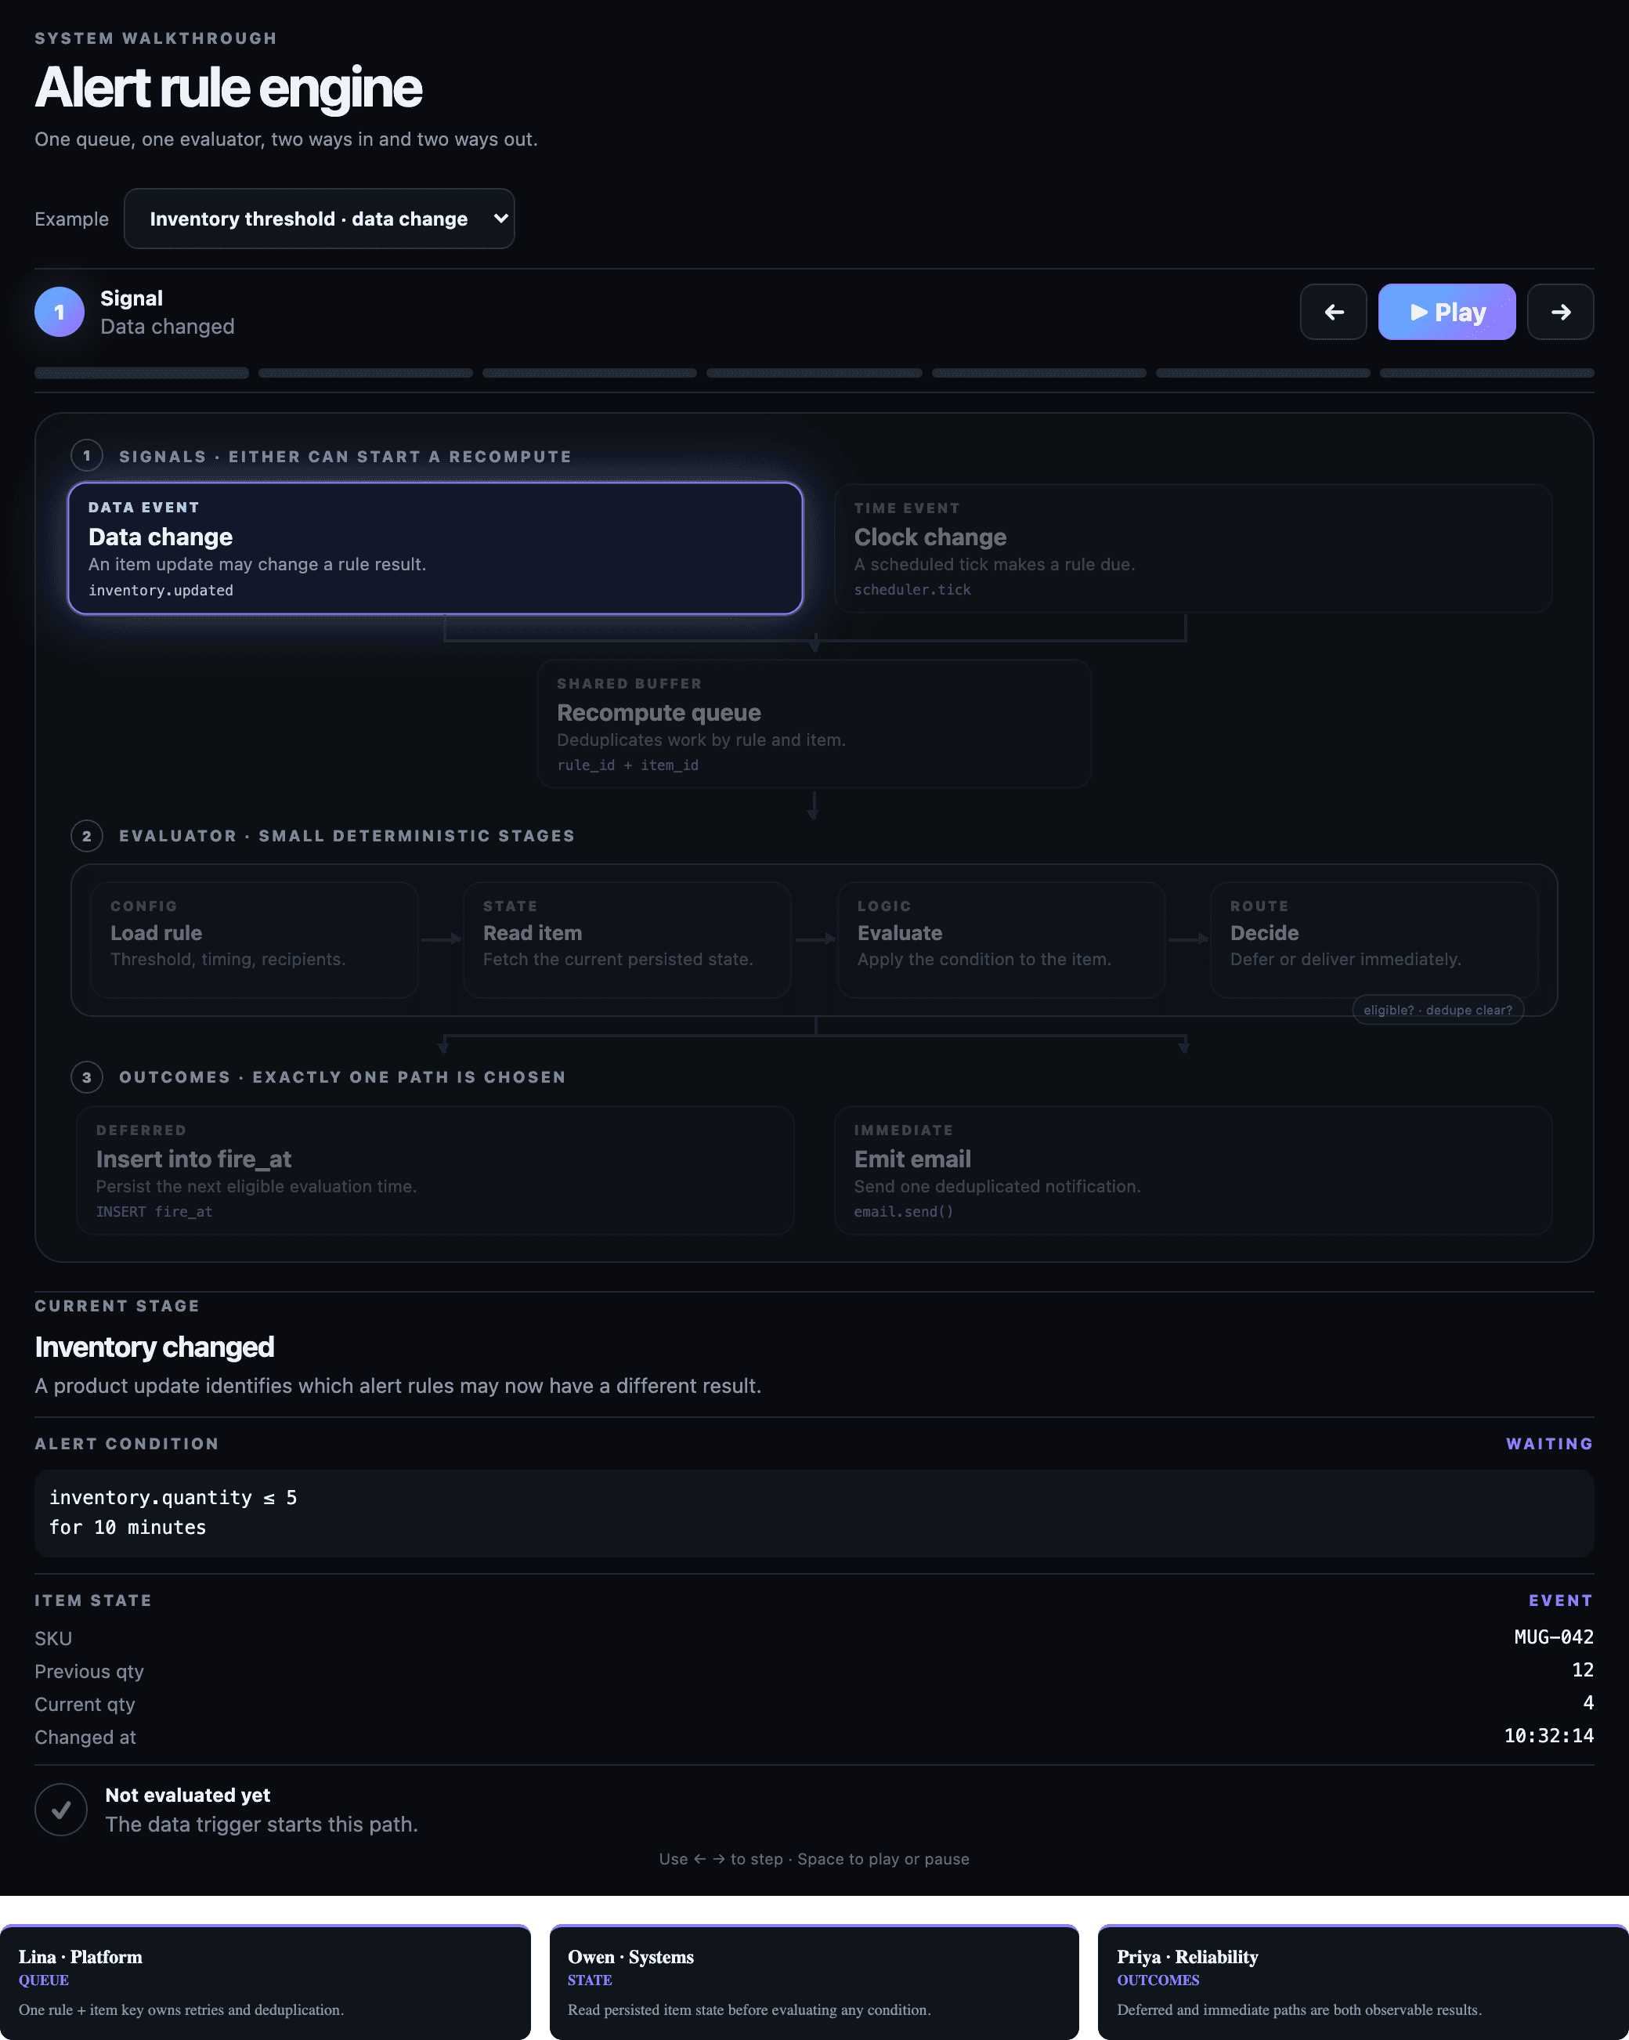Click the scheduler.tick code text
The width and height of the screenshot is (1629, 2040).
(912, 589)
